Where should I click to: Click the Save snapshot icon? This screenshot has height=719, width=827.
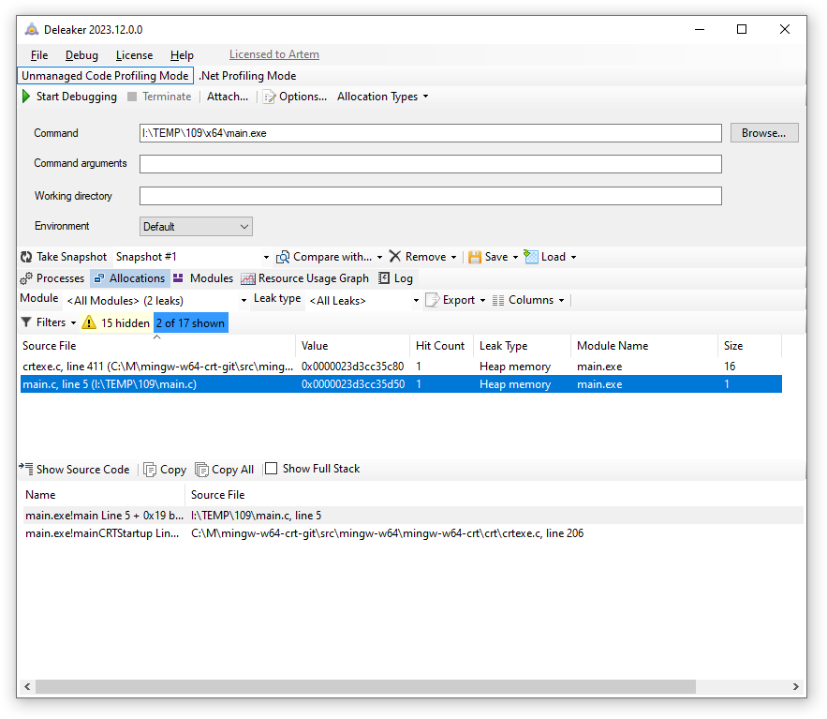tap(474, 256)
